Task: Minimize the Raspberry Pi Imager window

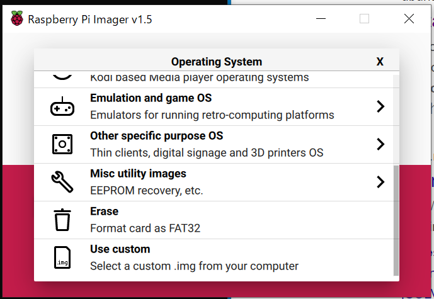Action: coord(321,19)
